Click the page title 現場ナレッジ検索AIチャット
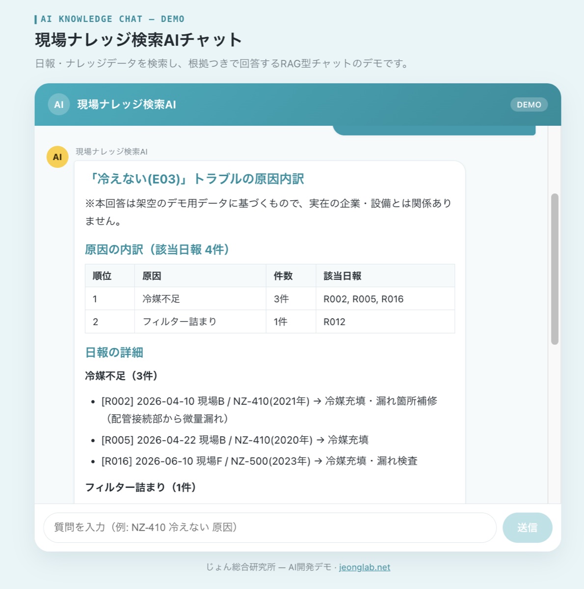The image size is (584, 589). click(138, 40)
